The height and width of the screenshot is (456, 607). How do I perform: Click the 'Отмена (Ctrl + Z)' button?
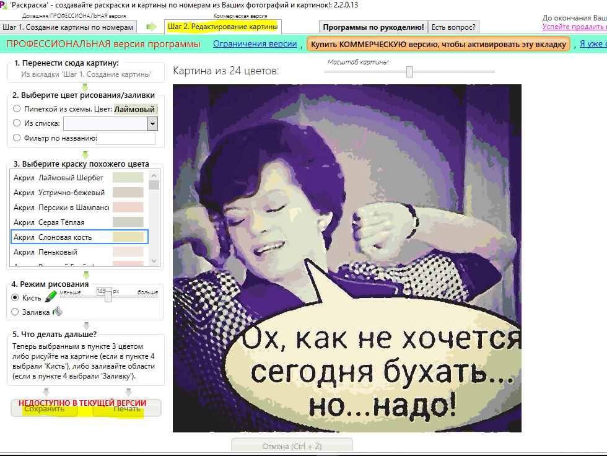click(x=292, y=446)
